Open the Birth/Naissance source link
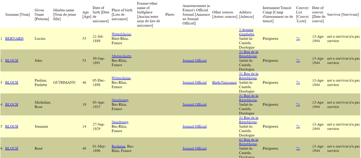This screenshot has width=361, height=158. click(x=224, y=82)
